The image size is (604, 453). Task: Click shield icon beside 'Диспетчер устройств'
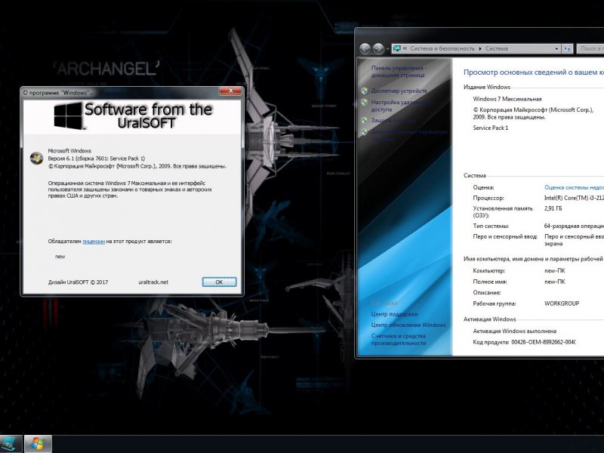(365, 91)
